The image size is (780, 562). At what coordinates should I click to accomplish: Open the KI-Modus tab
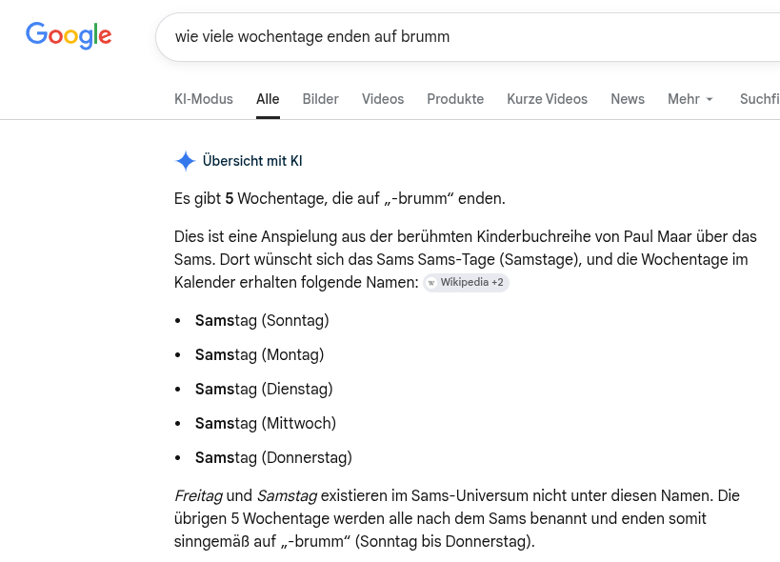(x=204, y=99)
